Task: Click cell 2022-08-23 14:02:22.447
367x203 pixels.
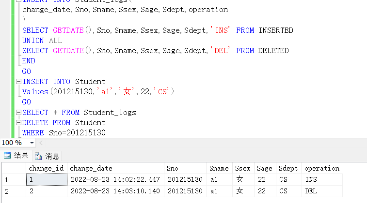Action: tap(115, 179)
